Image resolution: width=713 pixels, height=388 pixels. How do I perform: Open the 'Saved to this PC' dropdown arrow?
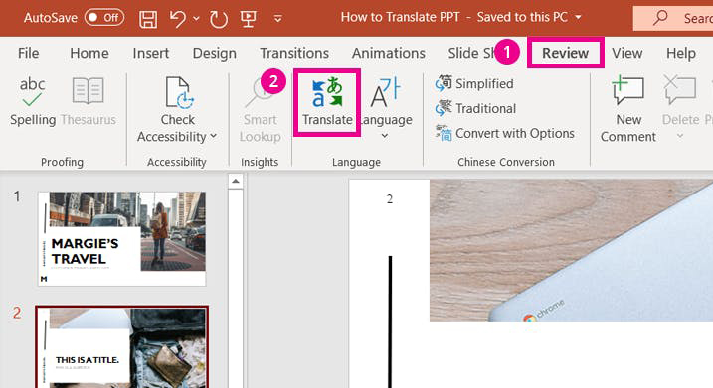579,17
